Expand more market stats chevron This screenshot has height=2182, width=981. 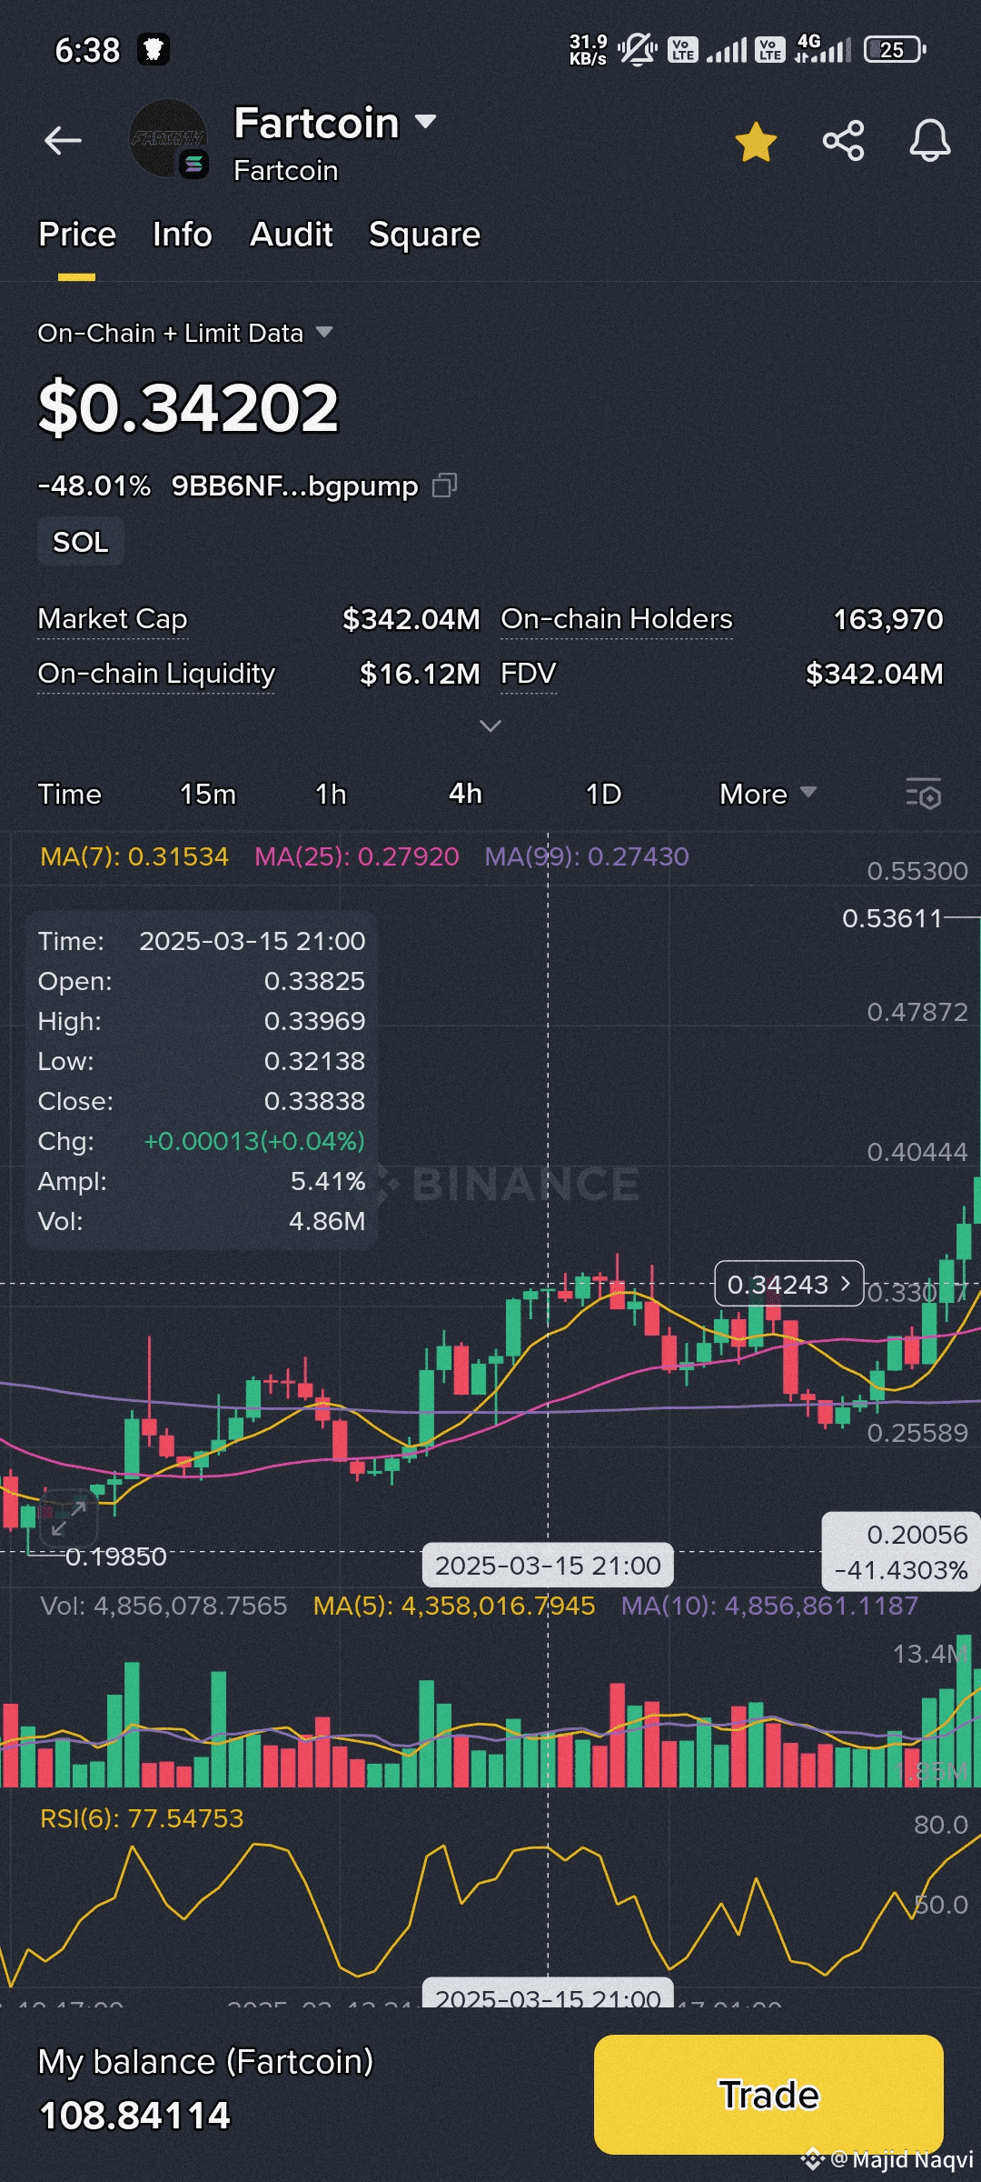coord(490,726)
